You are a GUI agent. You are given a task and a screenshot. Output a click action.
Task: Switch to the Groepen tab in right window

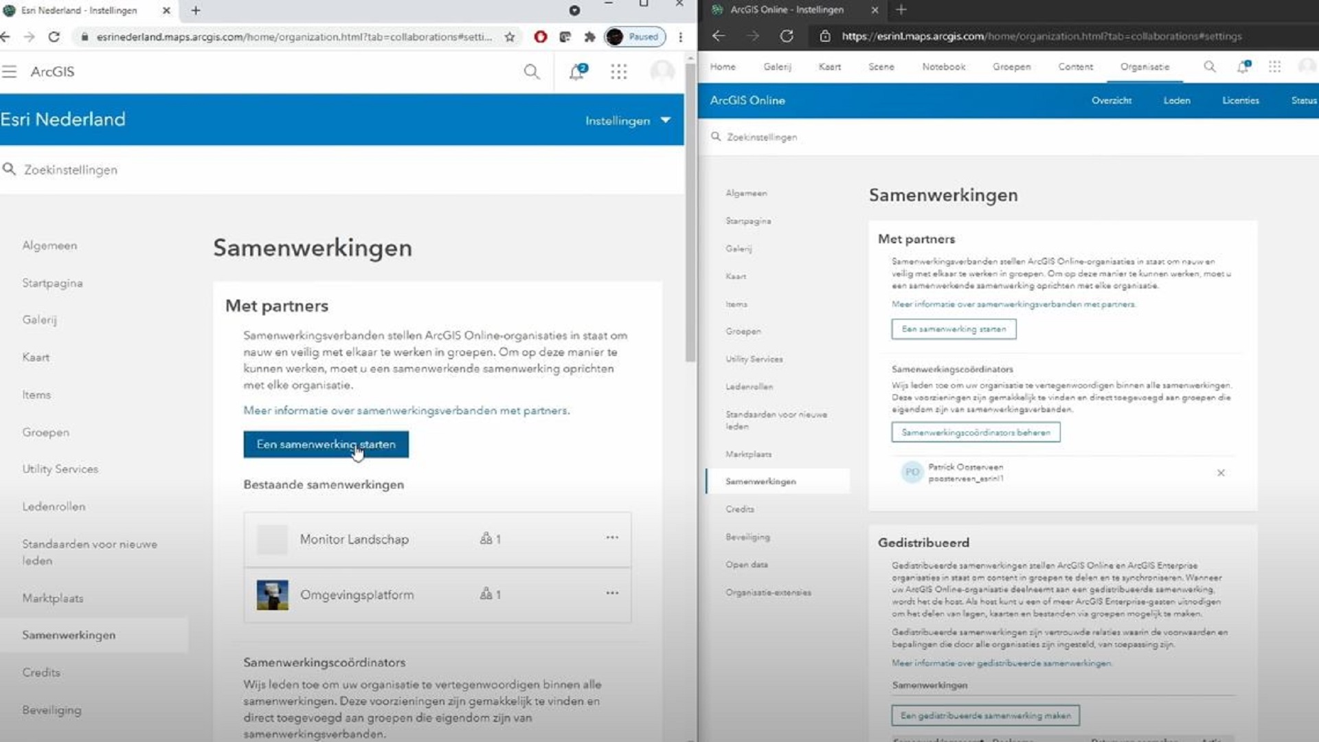1011,67
